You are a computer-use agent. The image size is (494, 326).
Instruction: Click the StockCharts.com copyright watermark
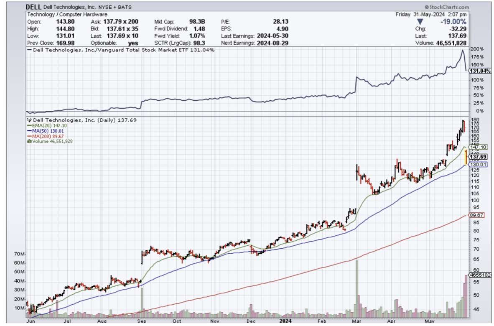click(x=446, y=7)
